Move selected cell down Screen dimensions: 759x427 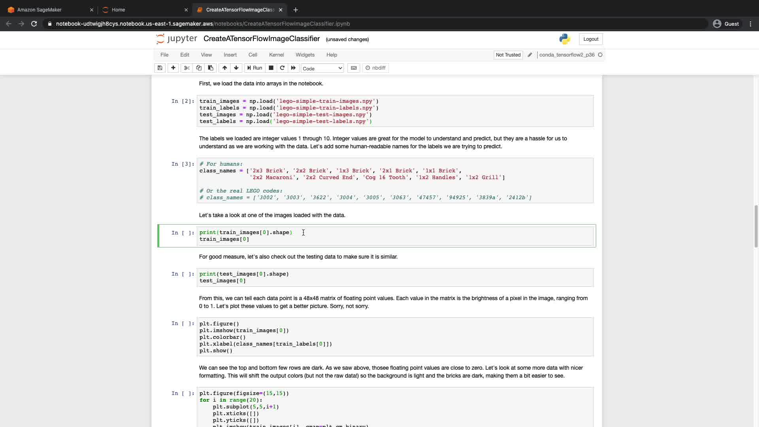(236, 68)
